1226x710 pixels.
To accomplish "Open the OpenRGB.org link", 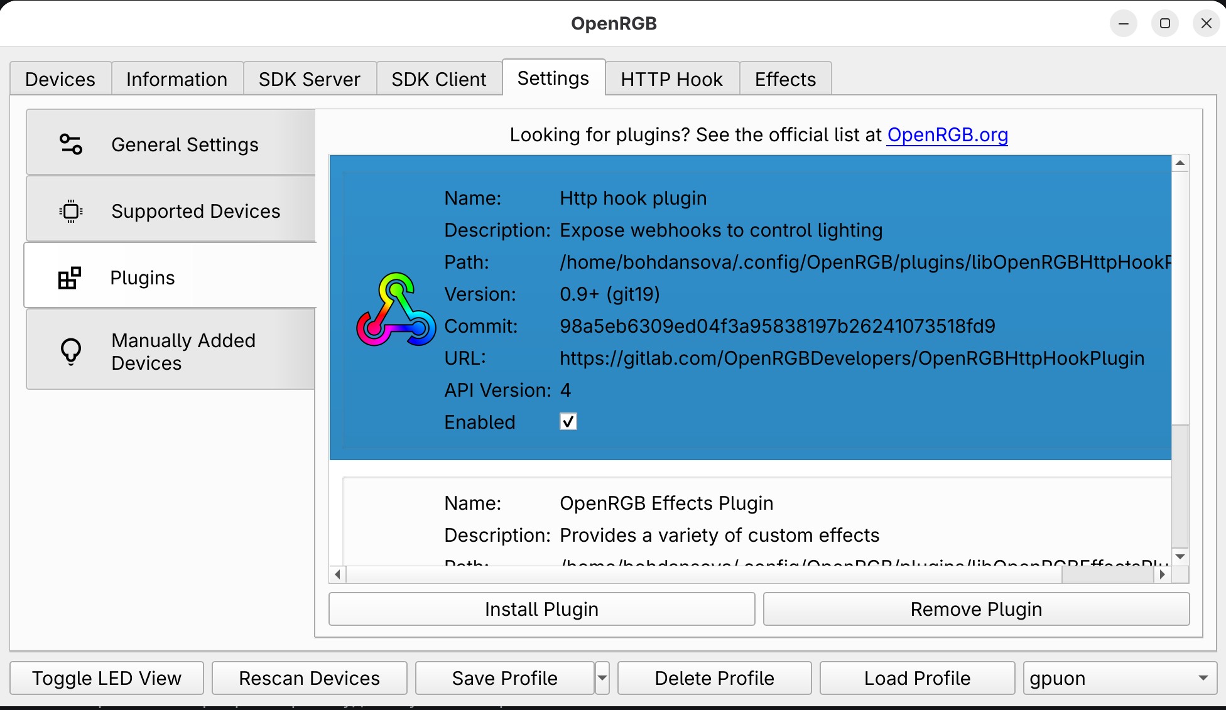I will pyautogui.click(x=947, y=135).
